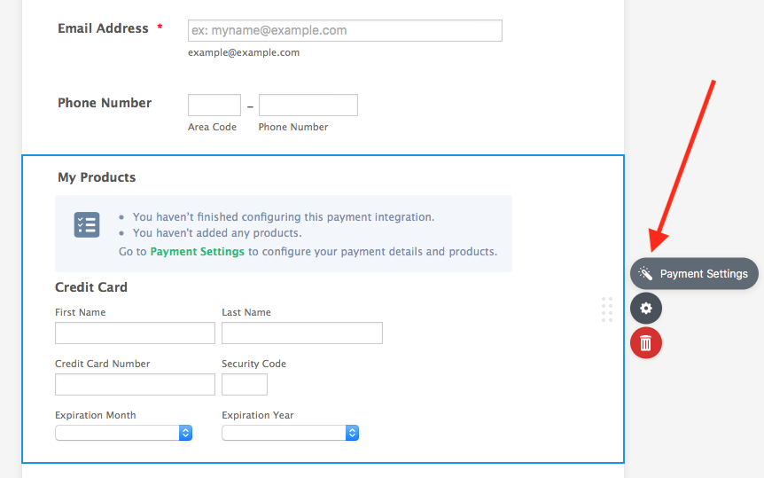Click the gear properties icon
The width and height of the screenshot is (764, 478).
(x=646, y=308)
